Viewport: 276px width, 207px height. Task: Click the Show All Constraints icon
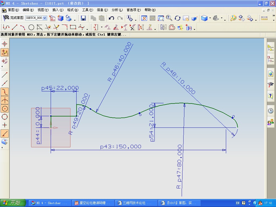point(124,27)
